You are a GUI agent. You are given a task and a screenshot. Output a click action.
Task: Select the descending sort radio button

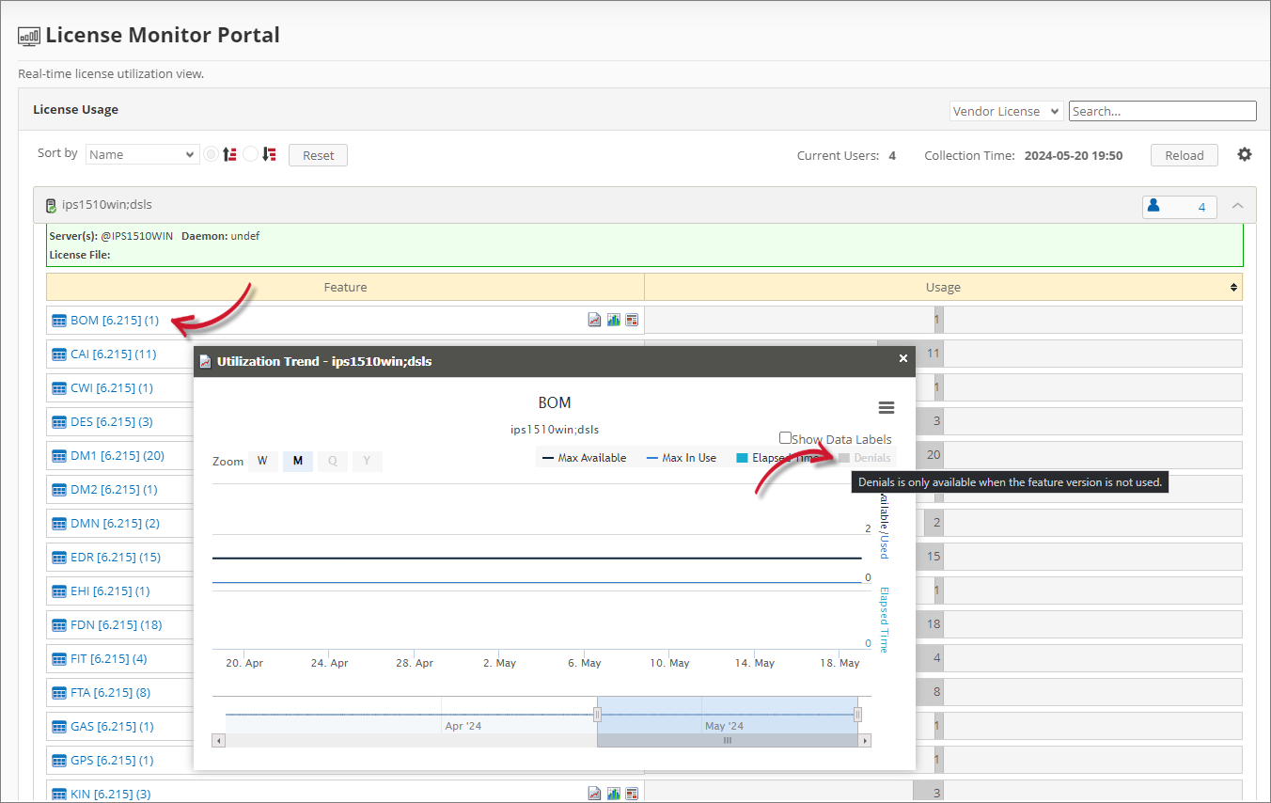click(250, 154)
